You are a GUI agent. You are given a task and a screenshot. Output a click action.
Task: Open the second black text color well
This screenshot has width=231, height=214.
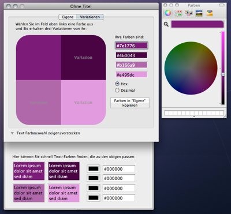point(94,178)
